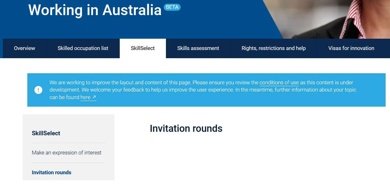Click the 'Invitation rounds' page heading

(x=186, y=128)
